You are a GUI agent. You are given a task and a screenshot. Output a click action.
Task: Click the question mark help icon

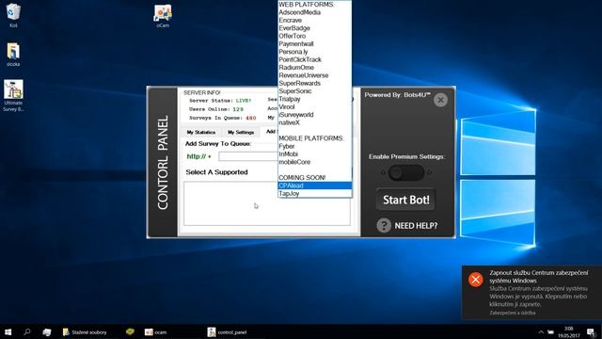coord(384,226)
